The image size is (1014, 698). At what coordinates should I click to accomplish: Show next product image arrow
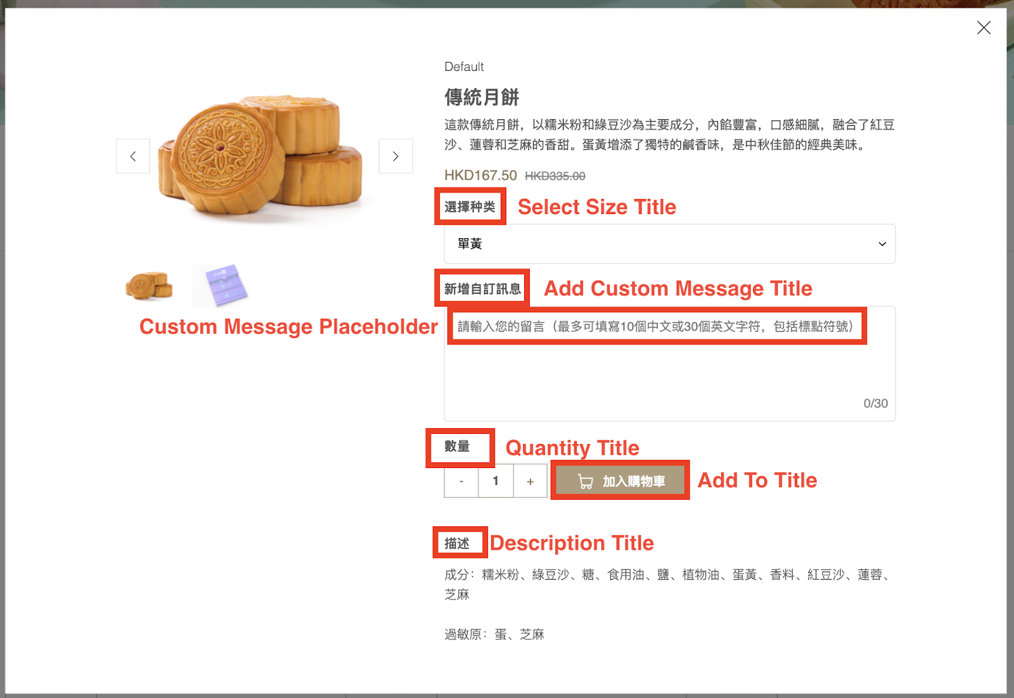(x=395, y=156)
